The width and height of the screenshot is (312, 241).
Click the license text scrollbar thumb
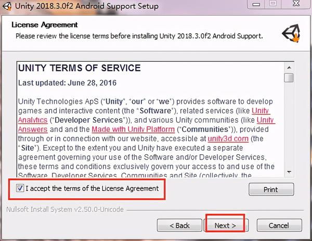289,78
